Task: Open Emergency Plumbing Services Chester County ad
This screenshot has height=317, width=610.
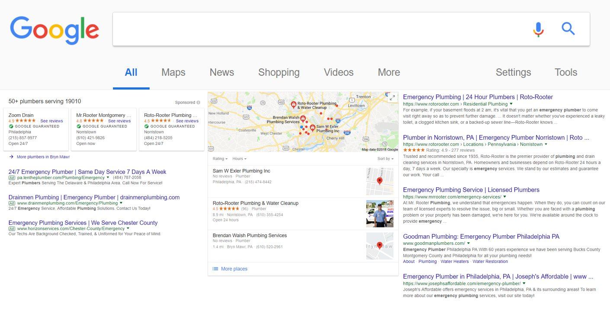Action: point(83,223)
